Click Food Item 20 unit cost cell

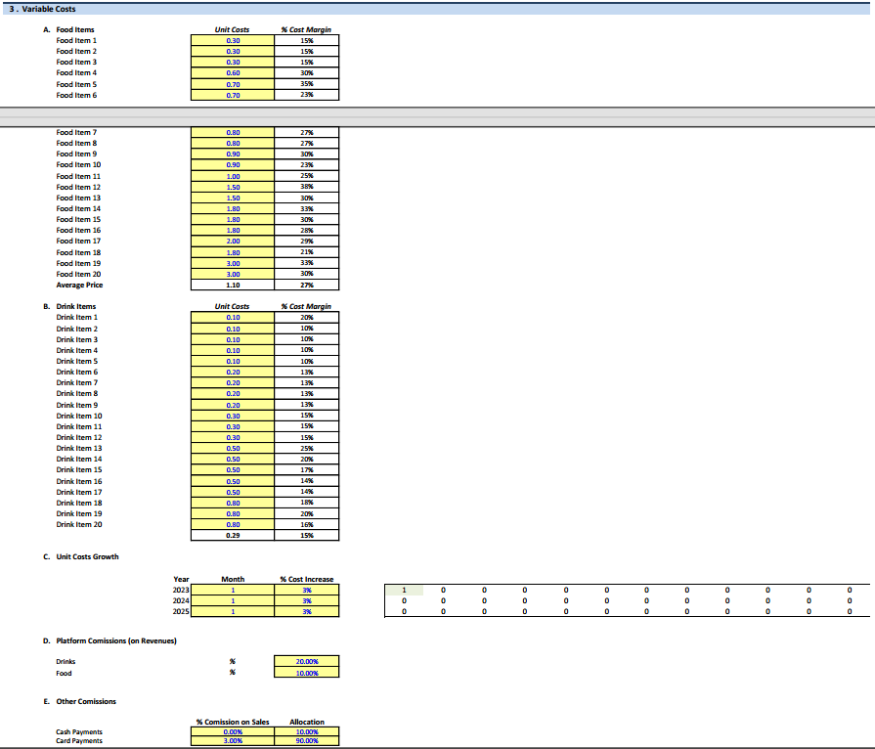[x=233, y=274]
